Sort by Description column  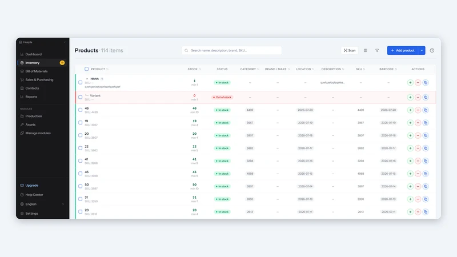(x=332, y=69)
